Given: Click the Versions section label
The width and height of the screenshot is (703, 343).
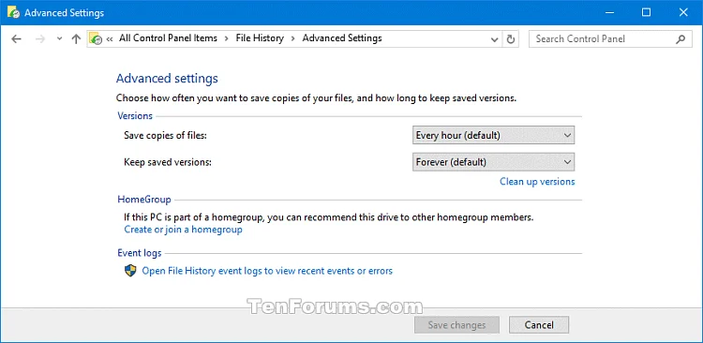Looking at the screenshot, I should (x=135, y=115).
